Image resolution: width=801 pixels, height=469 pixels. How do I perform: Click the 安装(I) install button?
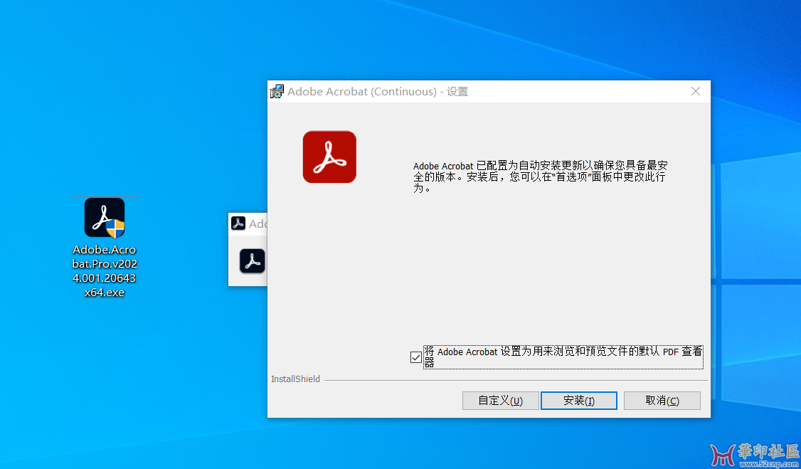point(579,401)
